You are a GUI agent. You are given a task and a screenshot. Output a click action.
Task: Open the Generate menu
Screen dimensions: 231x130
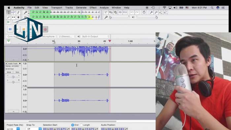click(x=81, y=8)
